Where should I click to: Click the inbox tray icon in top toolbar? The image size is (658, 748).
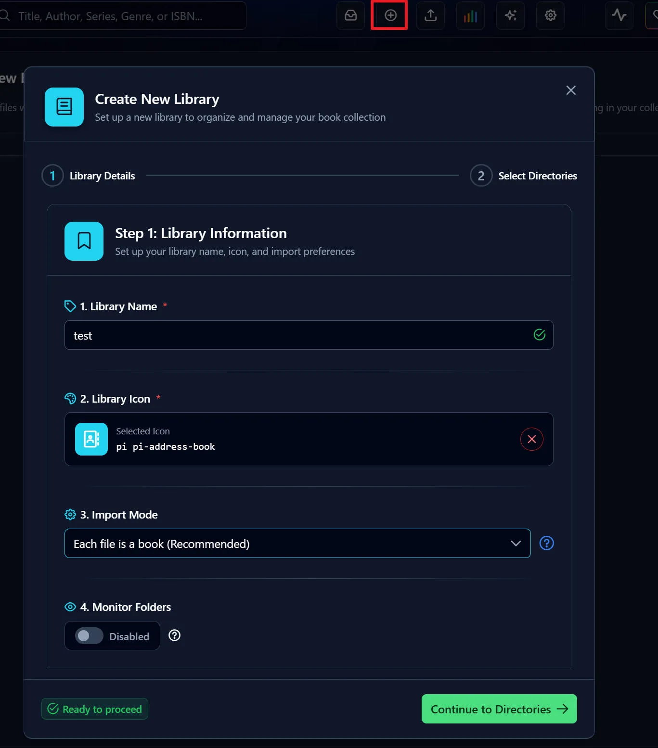[351, 15]
